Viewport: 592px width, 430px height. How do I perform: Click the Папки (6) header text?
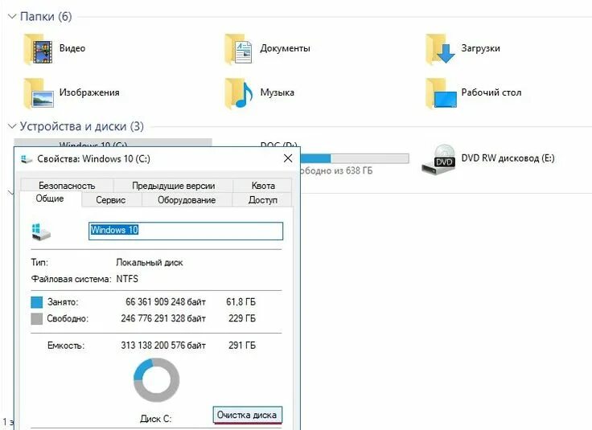[46, 16]
